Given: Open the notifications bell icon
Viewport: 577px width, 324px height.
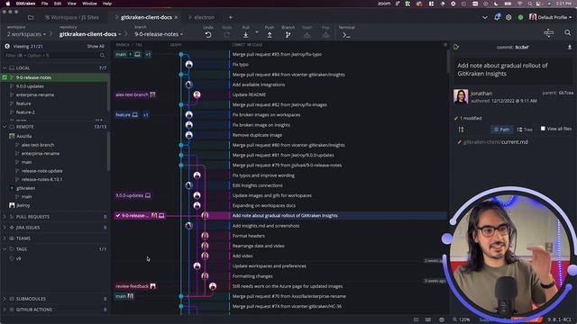Looking at the screenshot, I should 497,17.
